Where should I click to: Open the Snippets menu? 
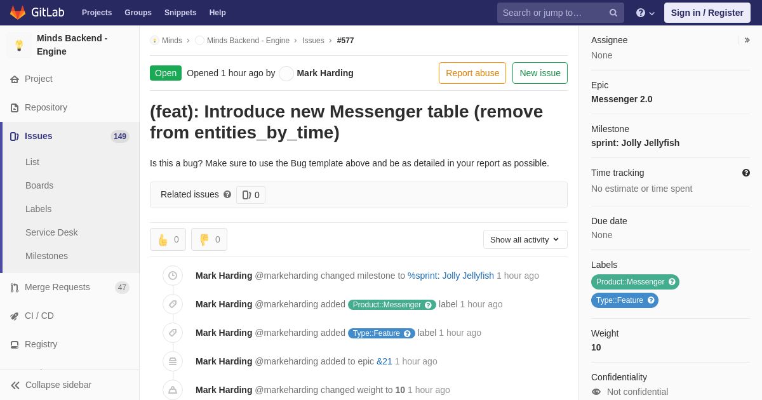(180, 13)
